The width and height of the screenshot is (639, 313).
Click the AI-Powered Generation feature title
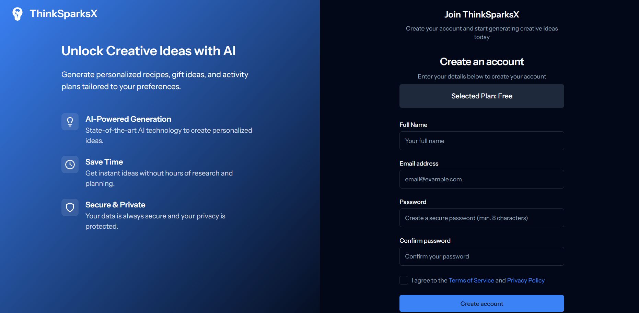click(128, 119)
